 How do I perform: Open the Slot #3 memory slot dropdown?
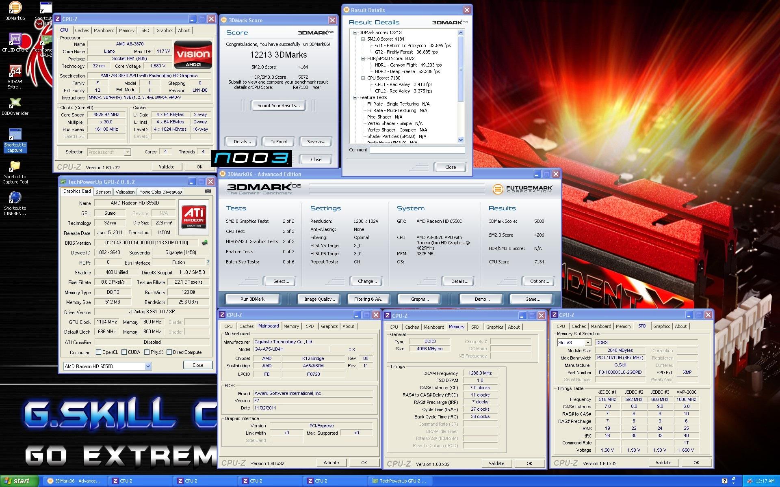point(587,343)
